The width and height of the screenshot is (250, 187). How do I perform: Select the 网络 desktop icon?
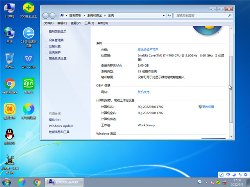click(9, 35)
